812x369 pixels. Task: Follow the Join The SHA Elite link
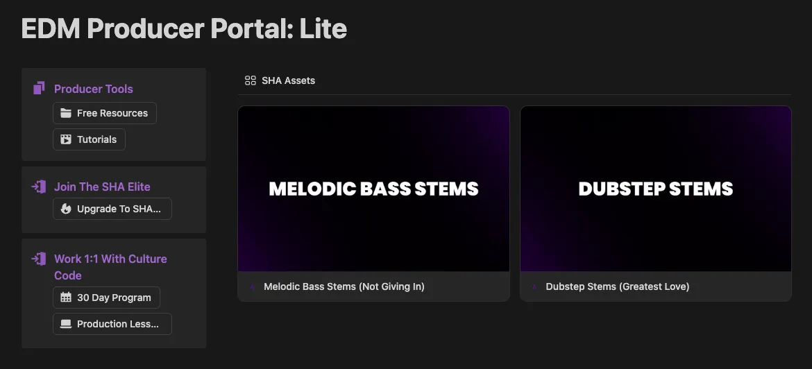pos(103,187)
